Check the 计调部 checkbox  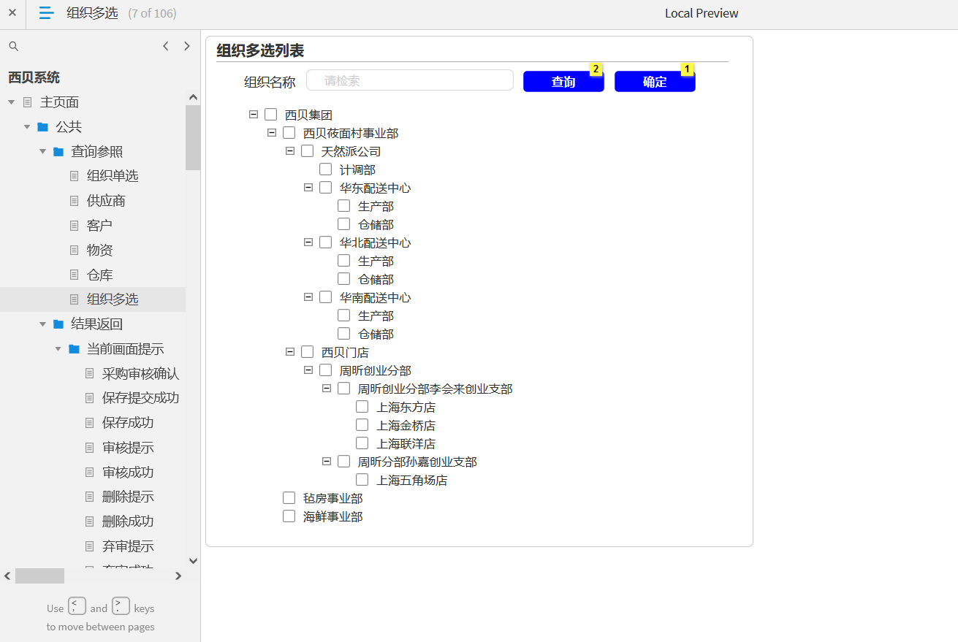326,169
